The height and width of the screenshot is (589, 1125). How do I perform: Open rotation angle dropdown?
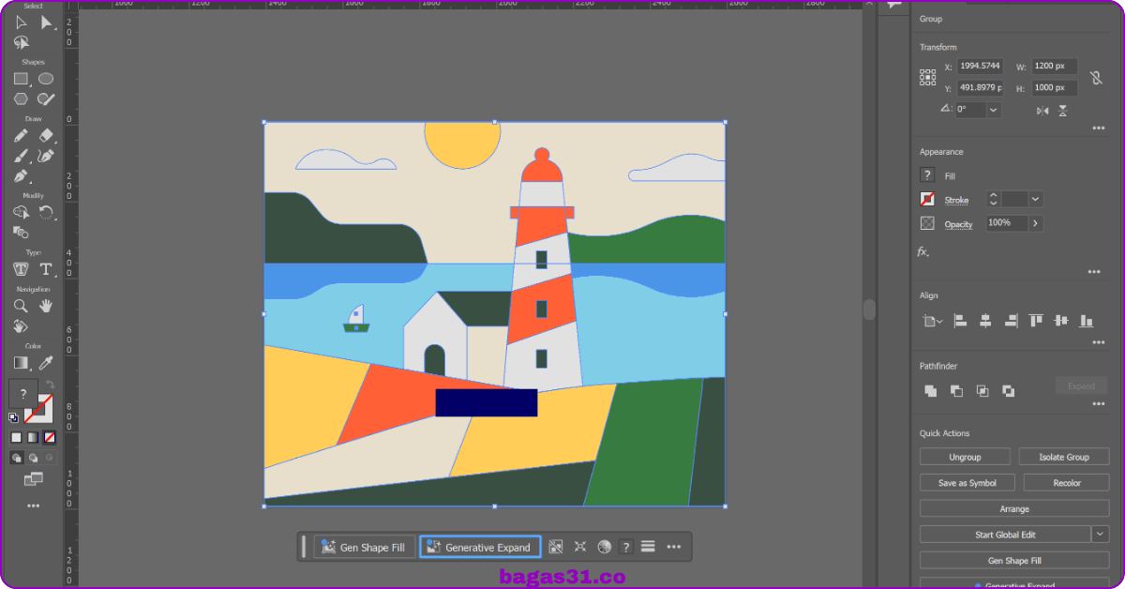(993, 110)
